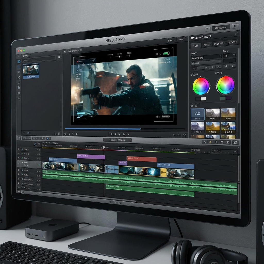This screenshot has height=264, width=264.
Task: Open the Timeline name dropdown
Action: (117, 140)
